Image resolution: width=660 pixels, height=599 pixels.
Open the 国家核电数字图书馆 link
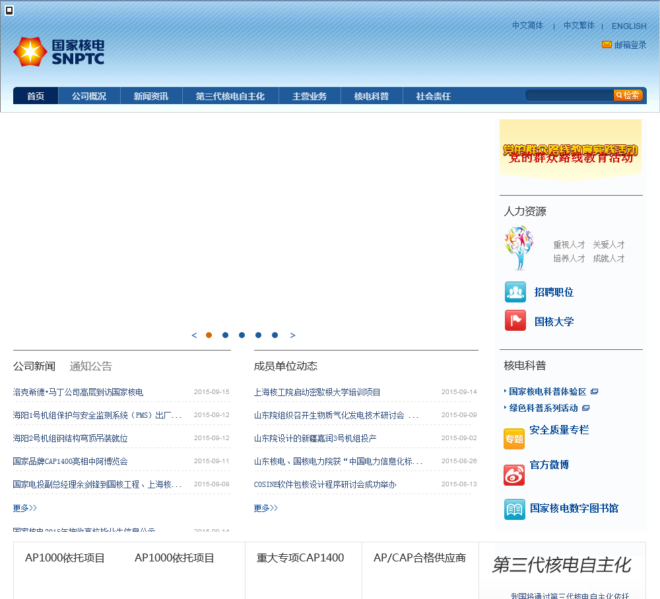(x=574, y=508)
